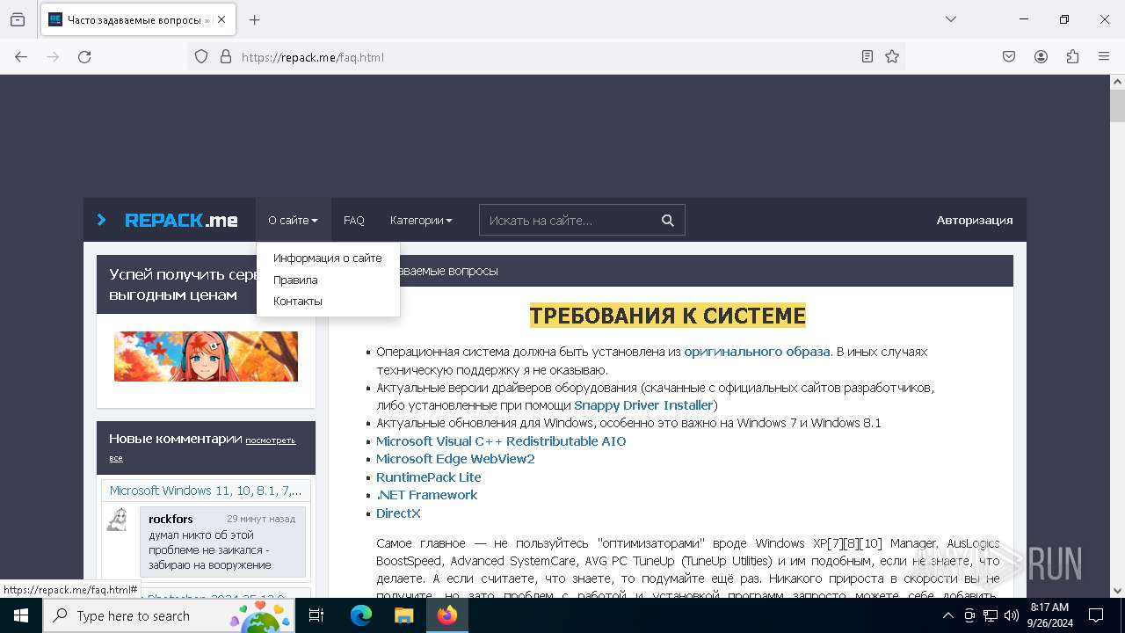Save to Pocket icon

tap(1009, 57)
